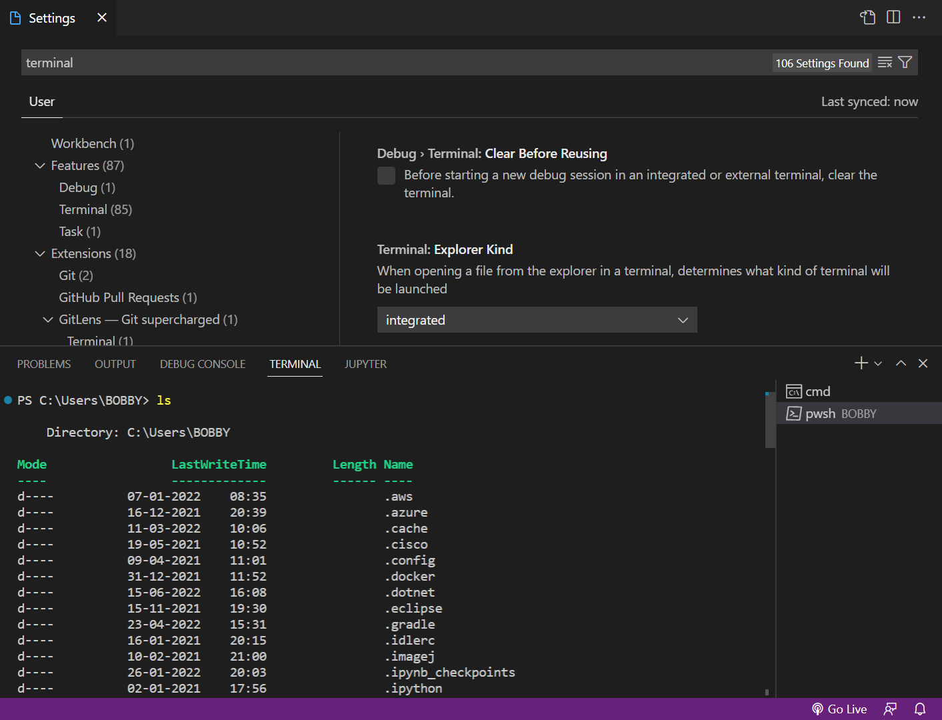Enable Clear Before Reusing checkbox
This screenshot has width=942, height=720.
pos(386,175)
